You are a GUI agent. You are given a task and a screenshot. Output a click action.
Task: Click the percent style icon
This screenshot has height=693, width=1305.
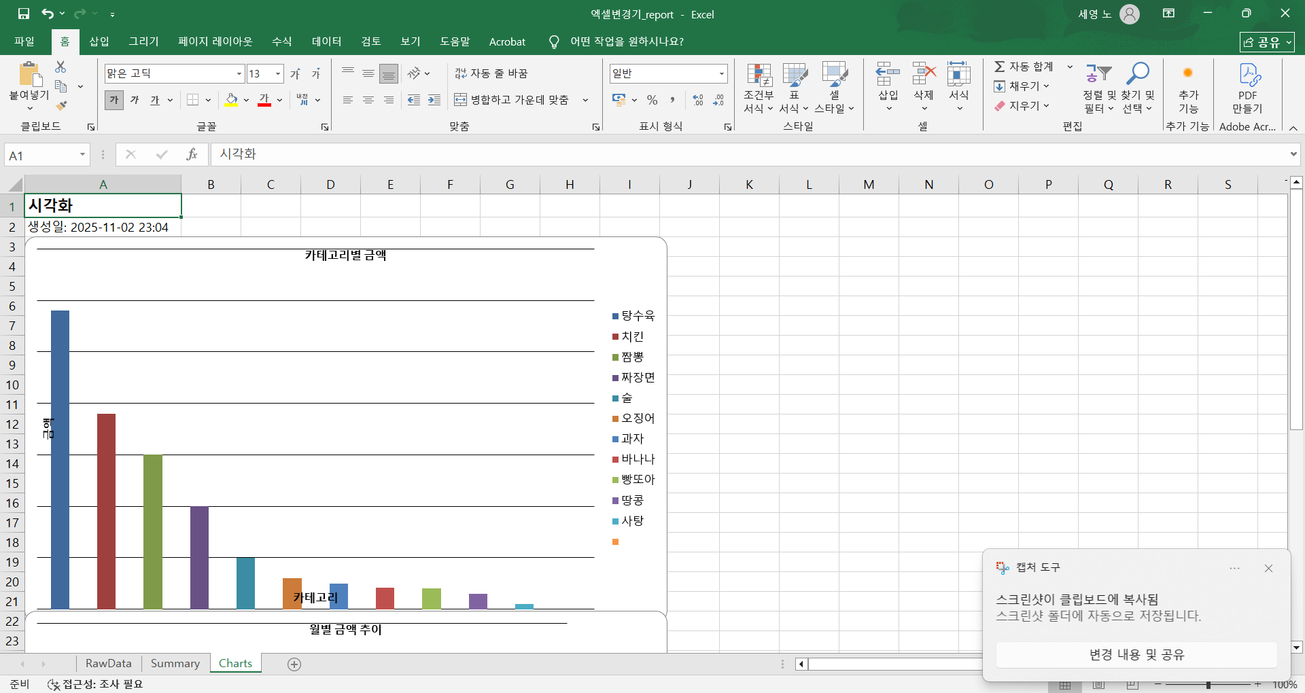pyautogui.click(x=652, y=100)
